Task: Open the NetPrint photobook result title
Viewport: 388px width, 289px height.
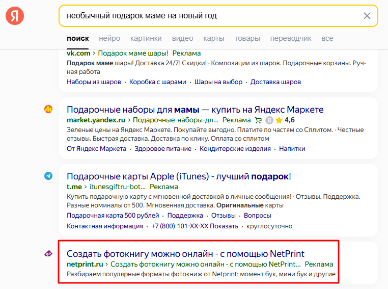Action: click(x=185, y=253)
